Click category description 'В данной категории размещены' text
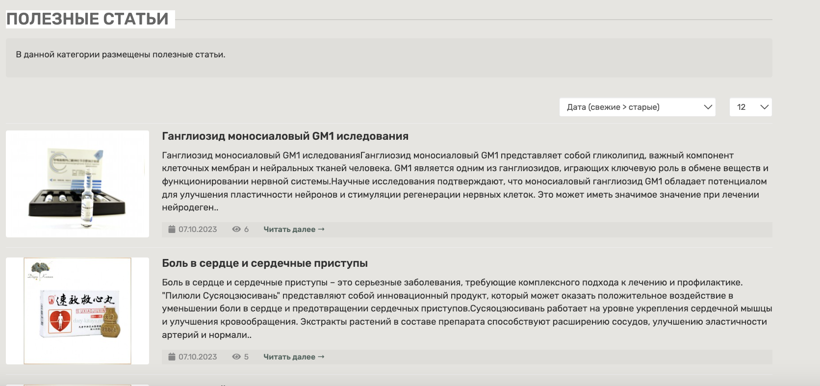The height and width of the screenshot is (386, 820). point(121,54)
